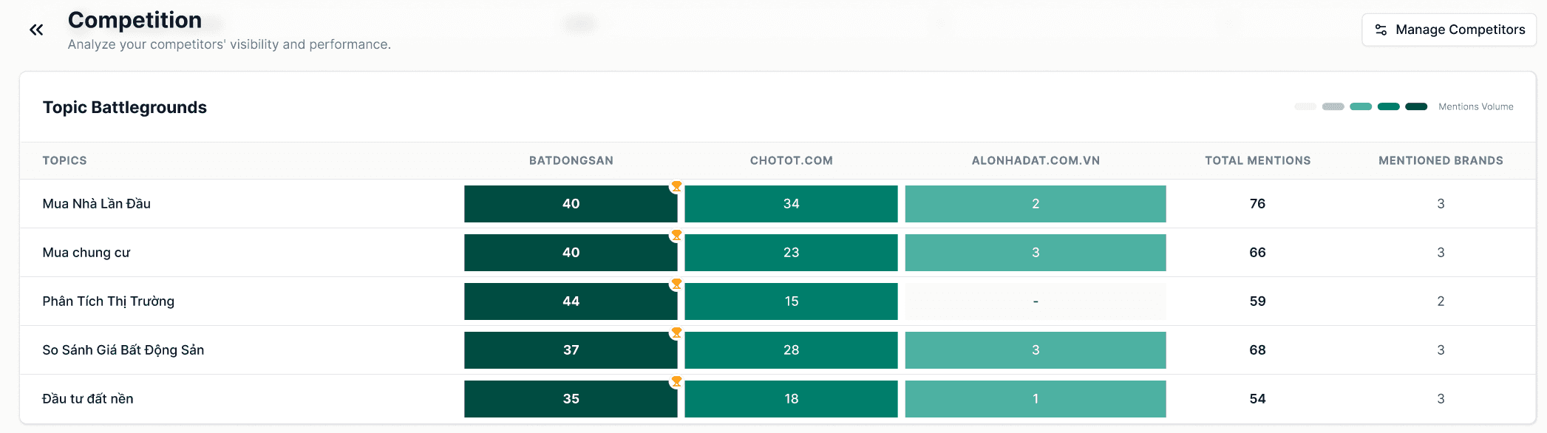
Task: Click total mentions value 59
Action: (x=1257, y=301)
